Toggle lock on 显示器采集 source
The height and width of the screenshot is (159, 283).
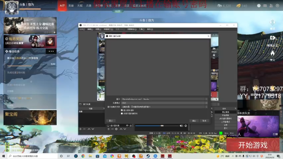tap(131, 125)
